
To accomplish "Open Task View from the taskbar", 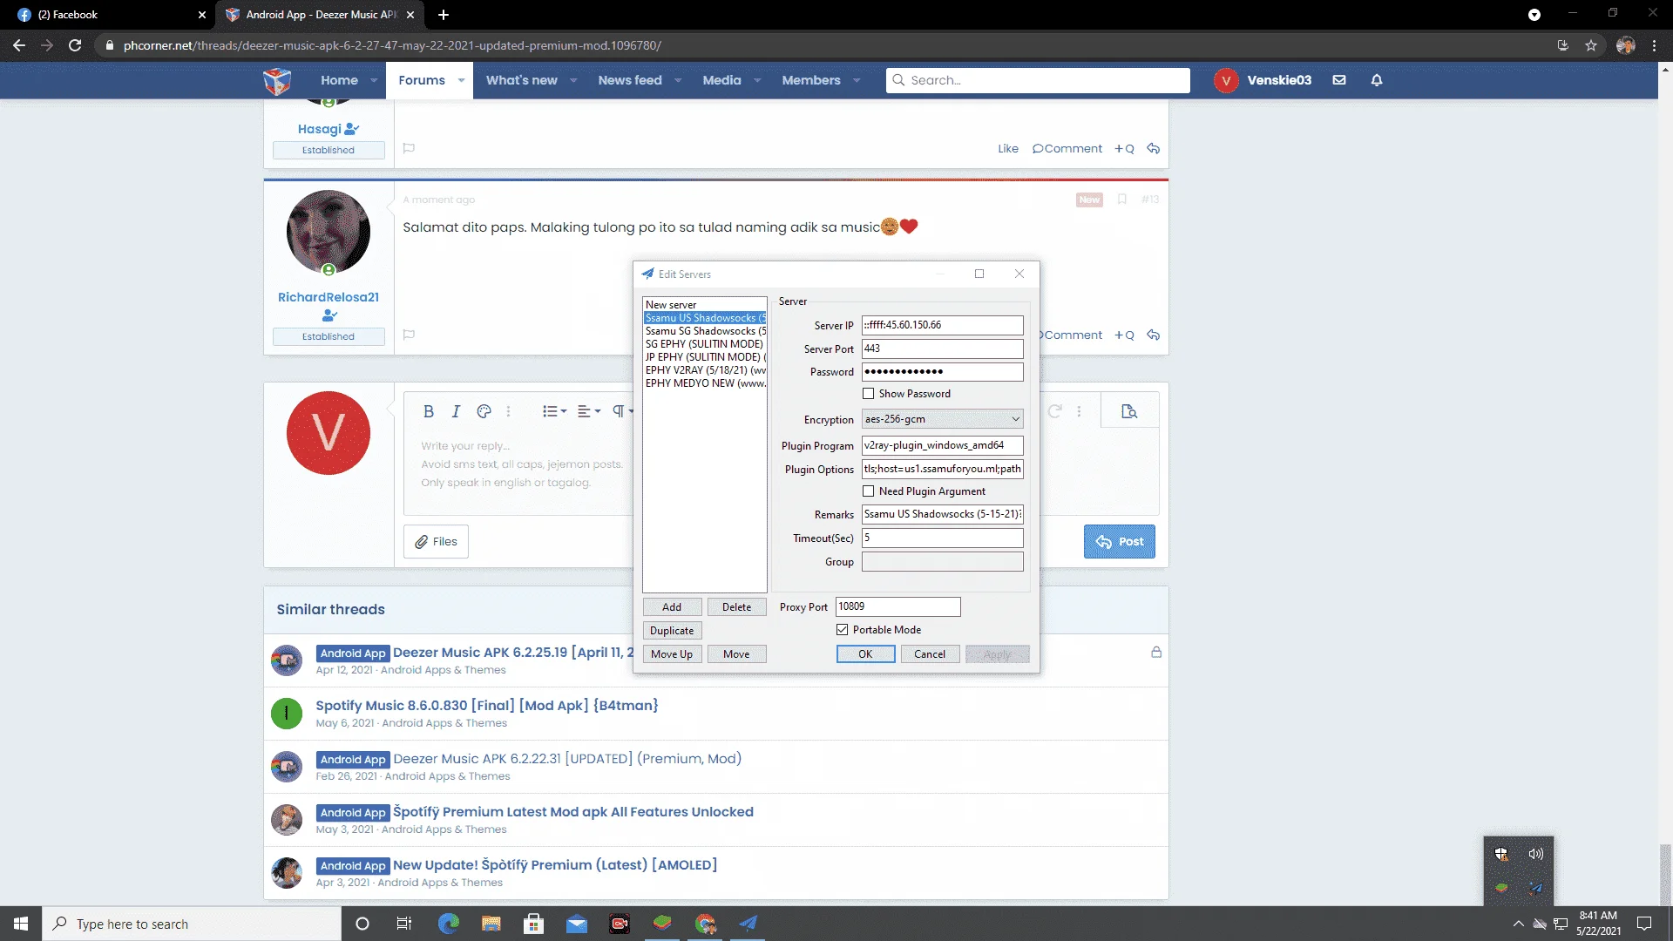I will [x=404, y=924].
